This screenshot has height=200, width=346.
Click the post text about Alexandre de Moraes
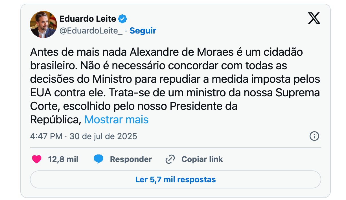(x=174, y=86)
